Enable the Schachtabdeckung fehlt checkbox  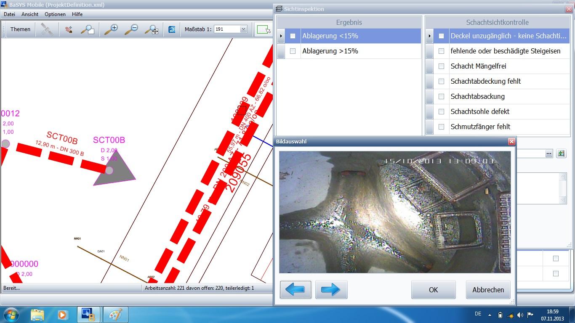point(441,81)
